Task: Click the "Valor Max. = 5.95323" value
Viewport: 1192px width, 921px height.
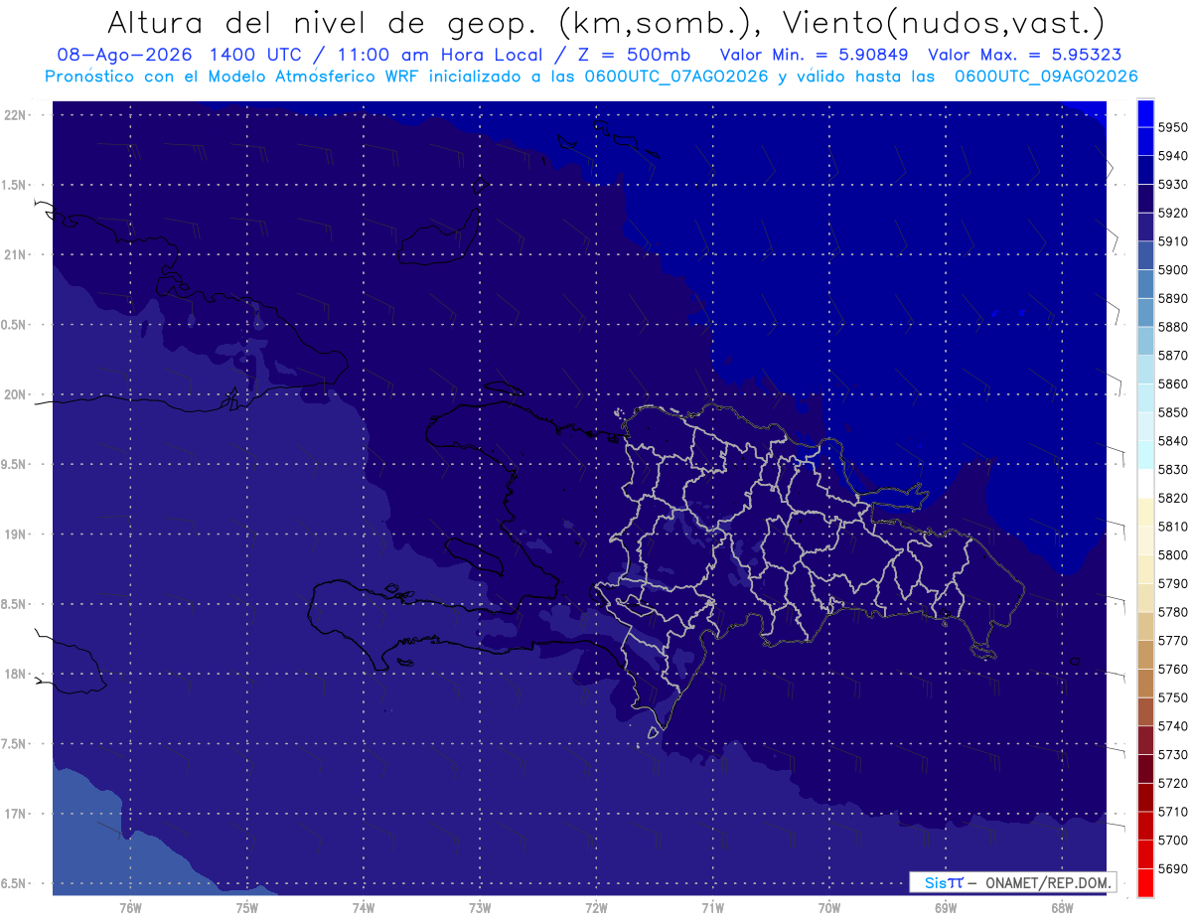Action: click(1025, 55)
